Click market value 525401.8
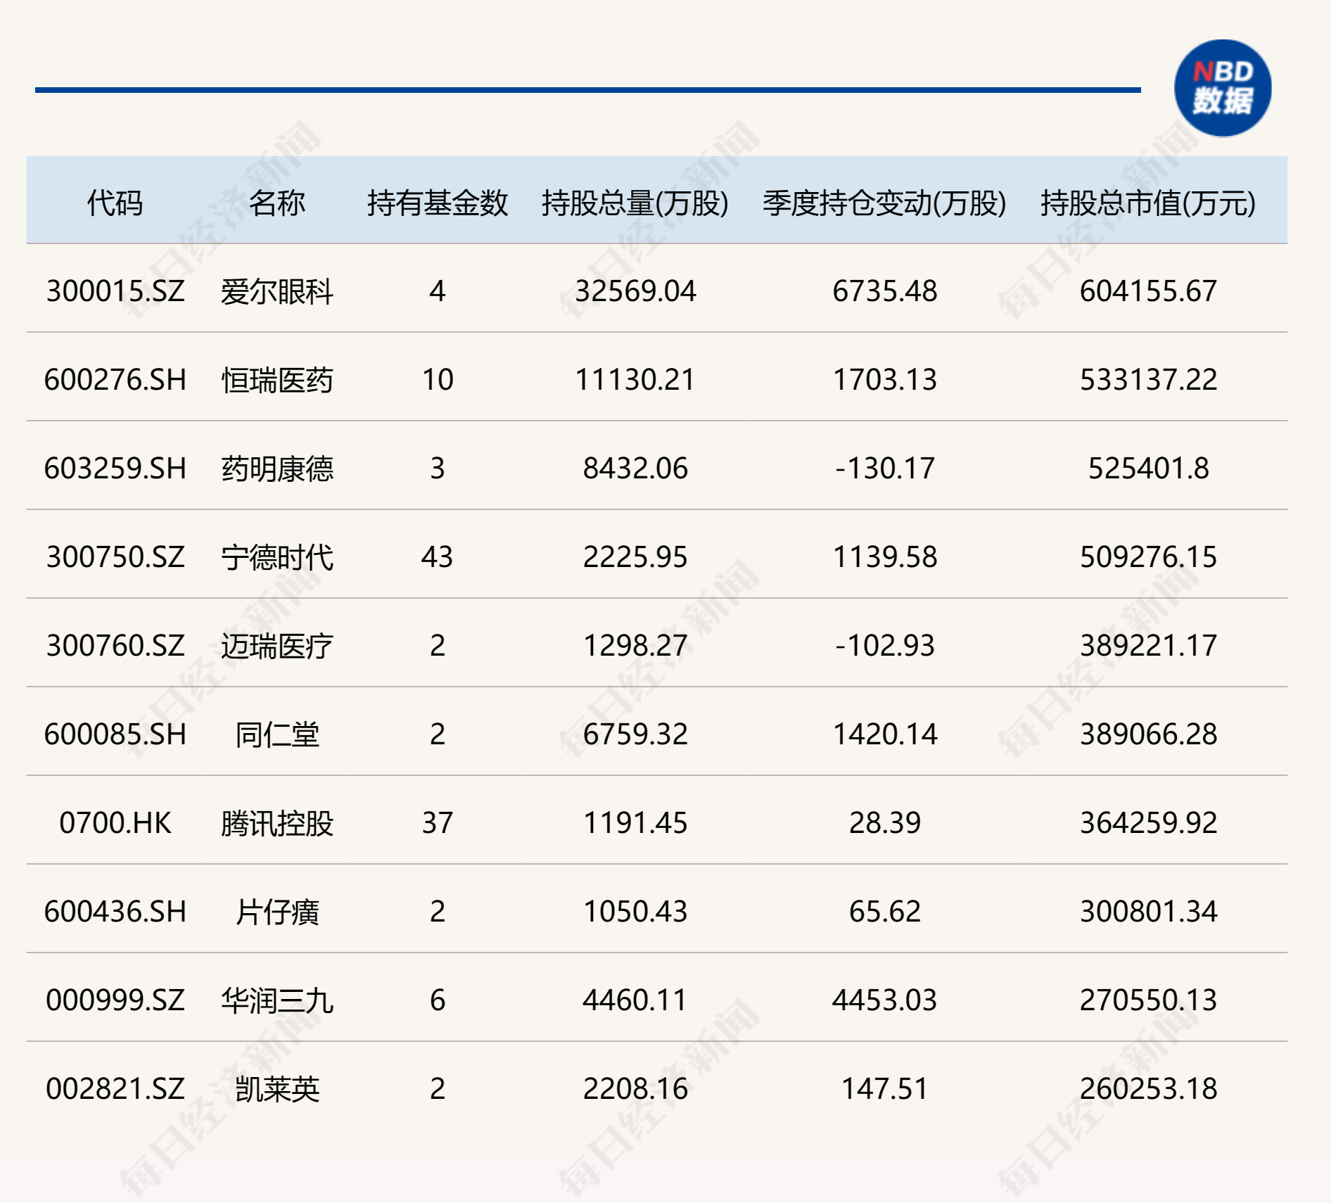The width and height of the screenshot is (1331, 1203). tap(1148, 469)
